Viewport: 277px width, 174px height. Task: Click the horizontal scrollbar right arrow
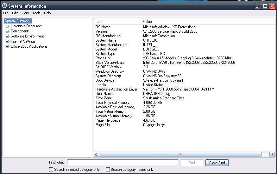(x=272, y=154)
